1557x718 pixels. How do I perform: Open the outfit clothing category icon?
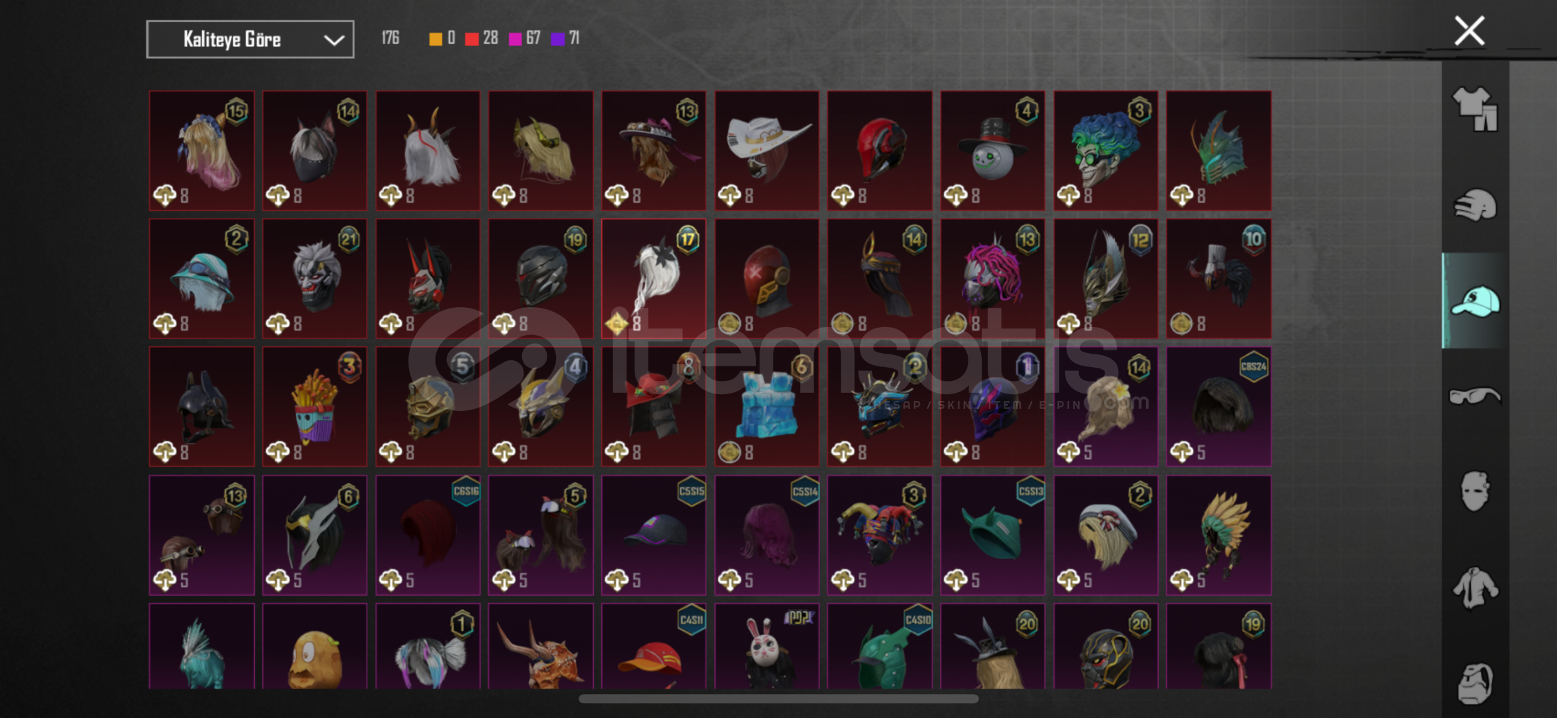[1475, 109]
